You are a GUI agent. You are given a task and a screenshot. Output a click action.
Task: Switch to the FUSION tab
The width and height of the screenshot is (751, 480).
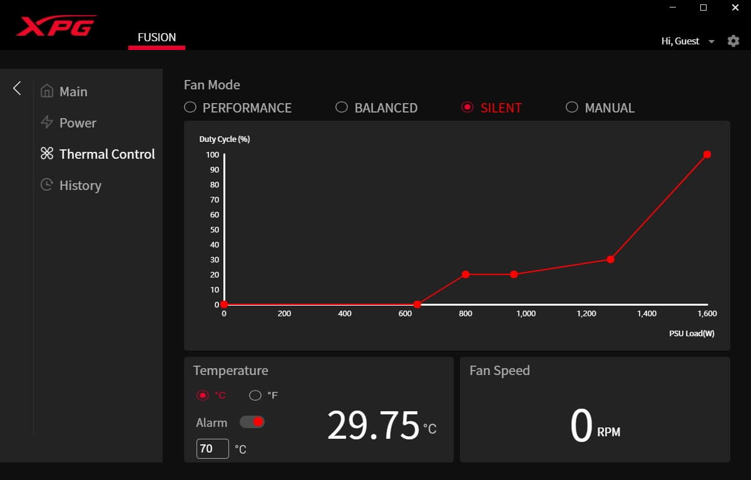(x=156, y=37)
